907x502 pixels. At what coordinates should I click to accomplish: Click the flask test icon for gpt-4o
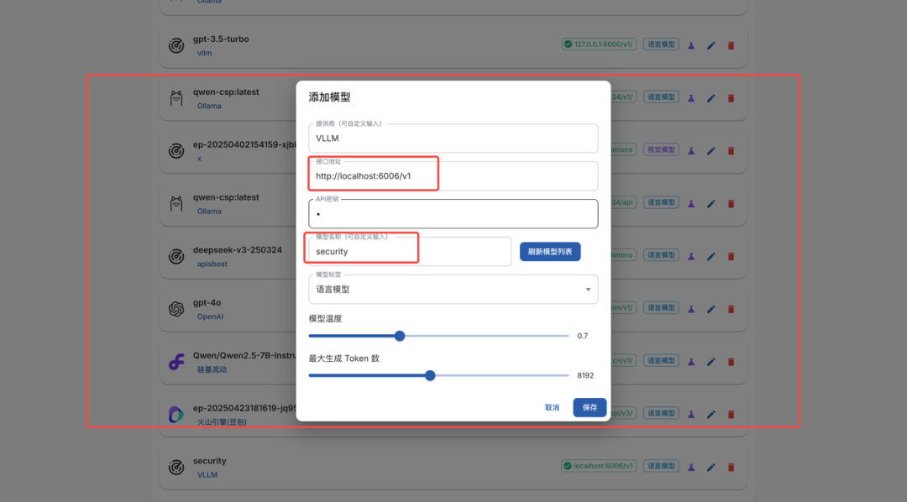click(x=690, y=309)
